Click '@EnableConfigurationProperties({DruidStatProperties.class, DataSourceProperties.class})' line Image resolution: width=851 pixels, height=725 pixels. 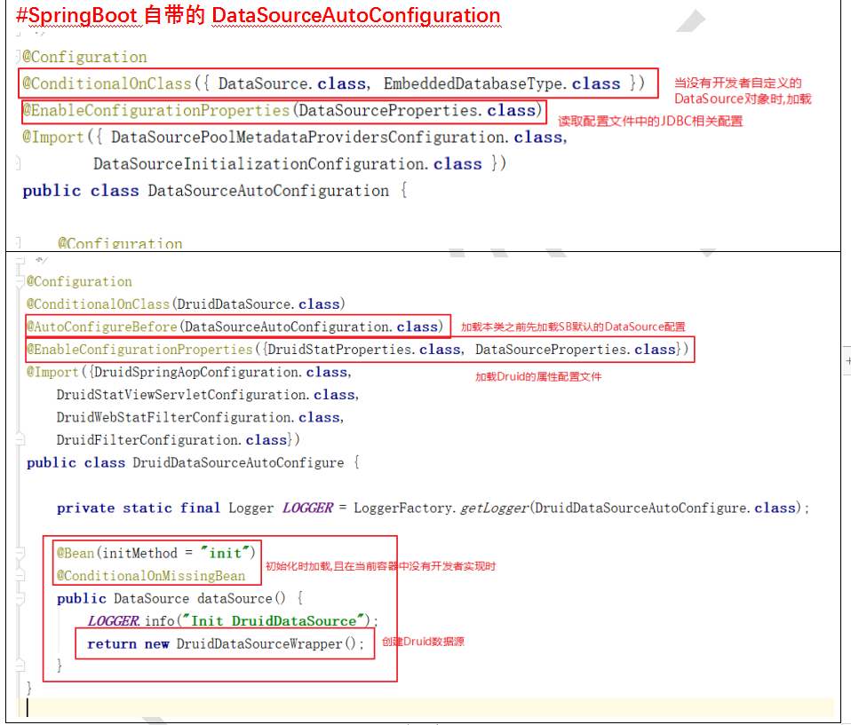pyautogui.click(x=358, y=350)
